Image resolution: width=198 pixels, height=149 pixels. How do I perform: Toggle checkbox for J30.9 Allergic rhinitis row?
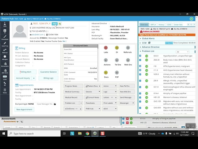pyautogui.click(x=140, y=81)
